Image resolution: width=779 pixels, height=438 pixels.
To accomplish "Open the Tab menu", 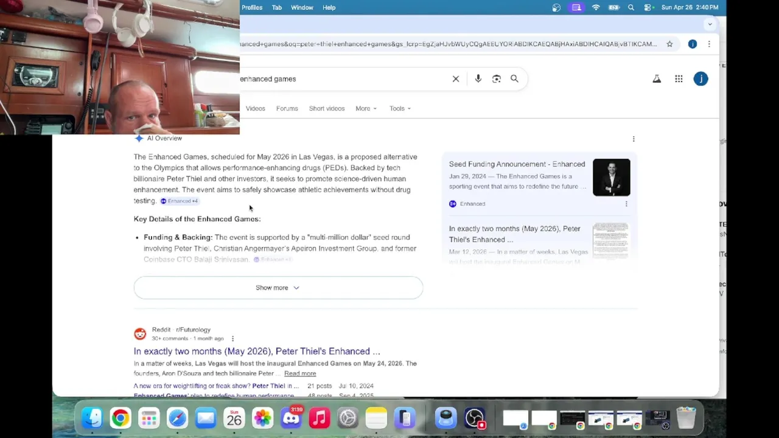I will click(x=277, y=7).
